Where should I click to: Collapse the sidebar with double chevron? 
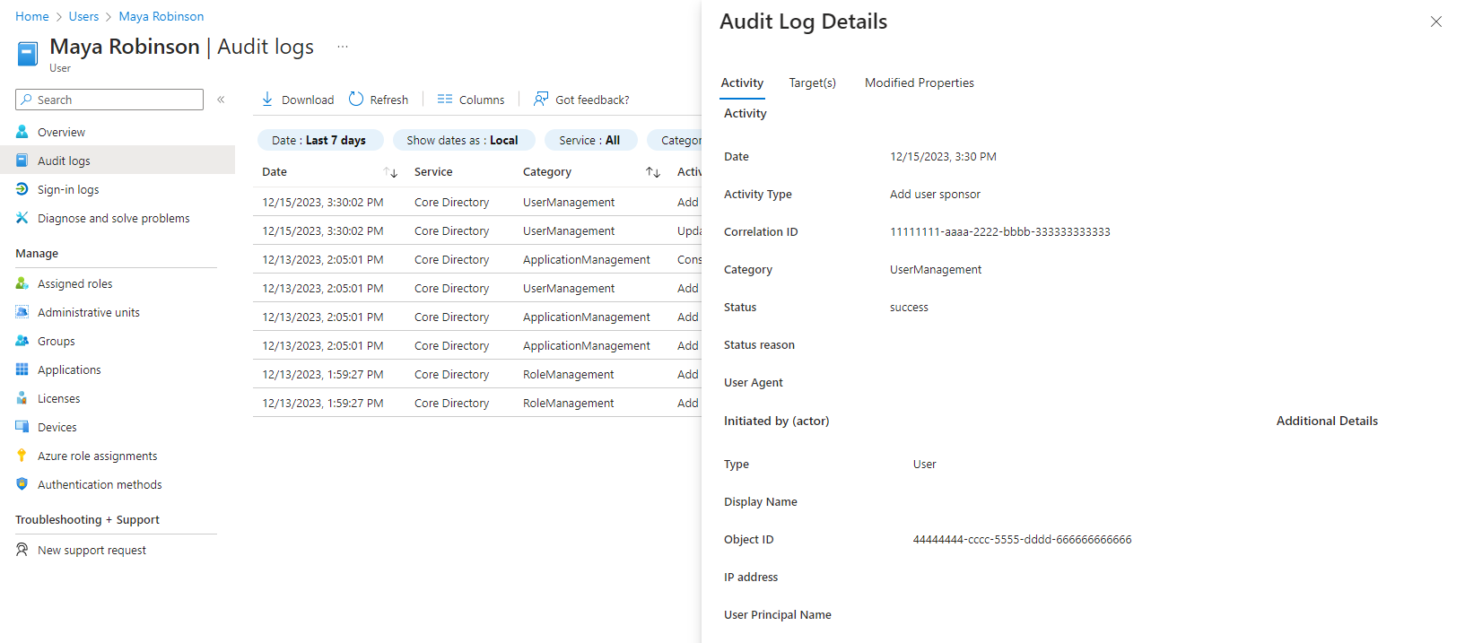coord(221,100)
